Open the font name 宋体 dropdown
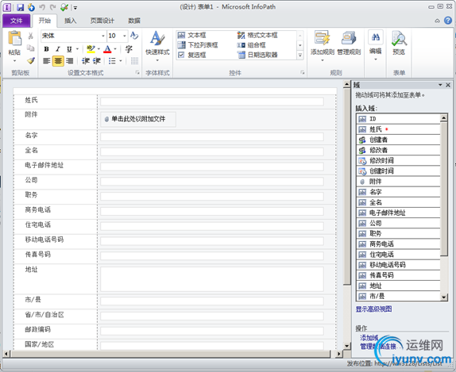Viewport: 456px width, 372px height. [x=103, y=36]
